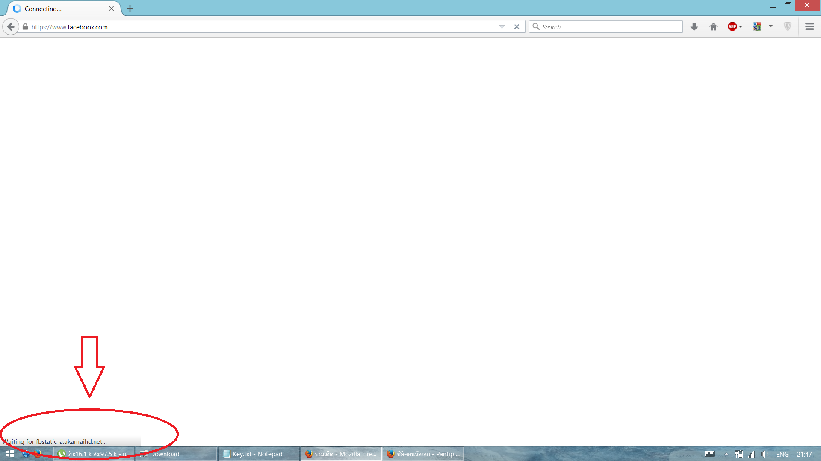821x461 pixels.
Task: Close the Firefox window
Action: click(807, 5)
